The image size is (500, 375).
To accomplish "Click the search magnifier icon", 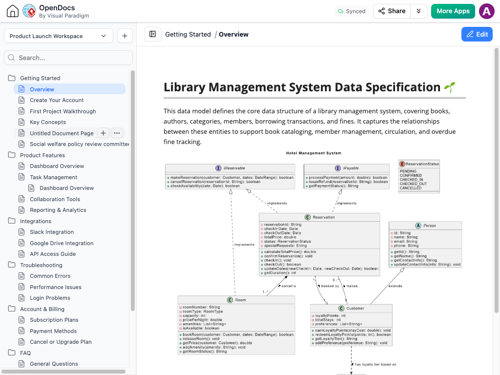I will point(12,58).
